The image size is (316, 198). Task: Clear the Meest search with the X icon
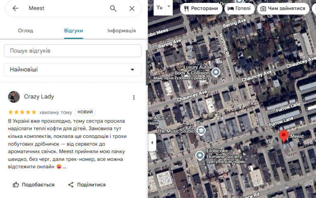(132, 9)
